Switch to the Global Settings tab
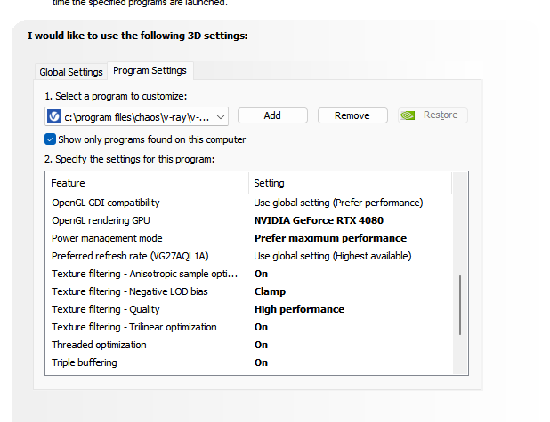 click(71, 72)
